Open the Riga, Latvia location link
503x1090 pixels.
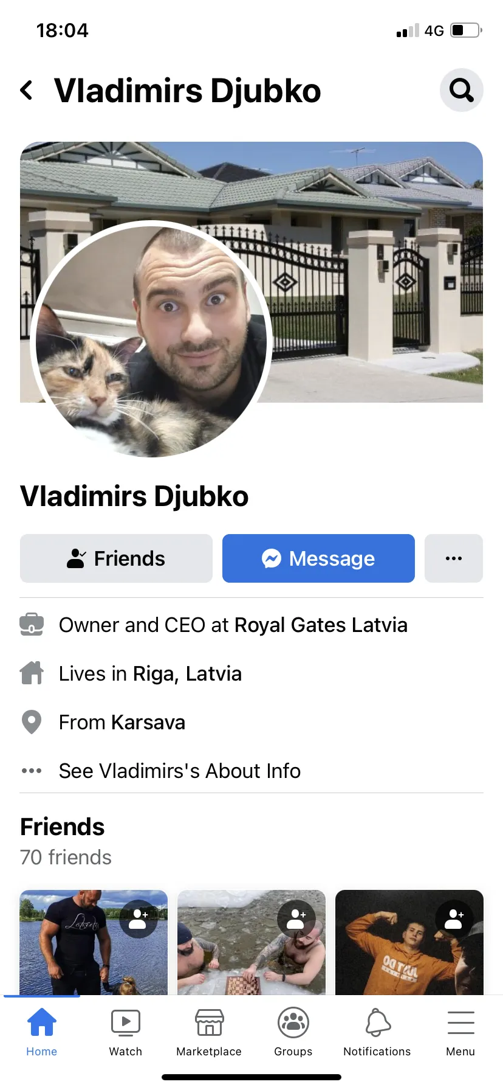187,673
